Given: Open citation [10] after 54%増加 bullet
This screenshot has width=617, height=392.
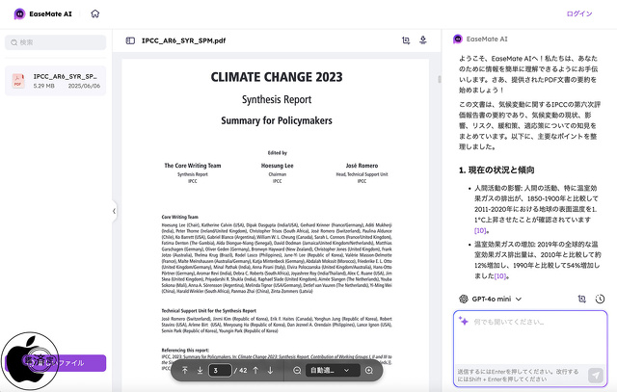Looking at the screenshot, I should (500, 276).
